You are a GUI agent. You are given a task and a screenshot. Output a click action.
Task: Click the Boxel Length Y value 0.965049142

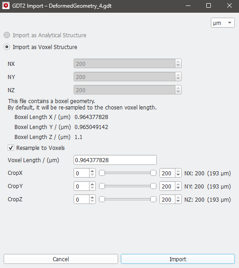point(91,127)
